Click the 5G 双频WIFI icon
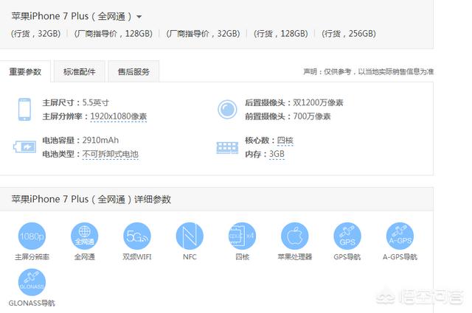 tap(137, 236)
